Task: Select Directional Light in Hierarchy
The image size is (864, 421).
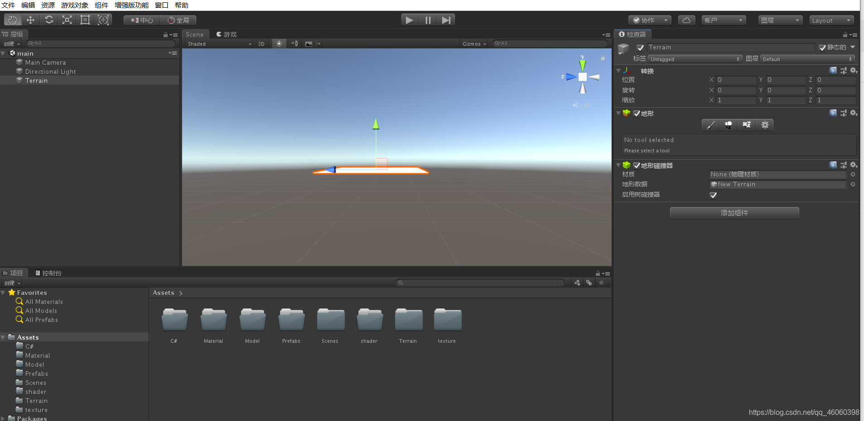Action: click(x=50, y=71)
